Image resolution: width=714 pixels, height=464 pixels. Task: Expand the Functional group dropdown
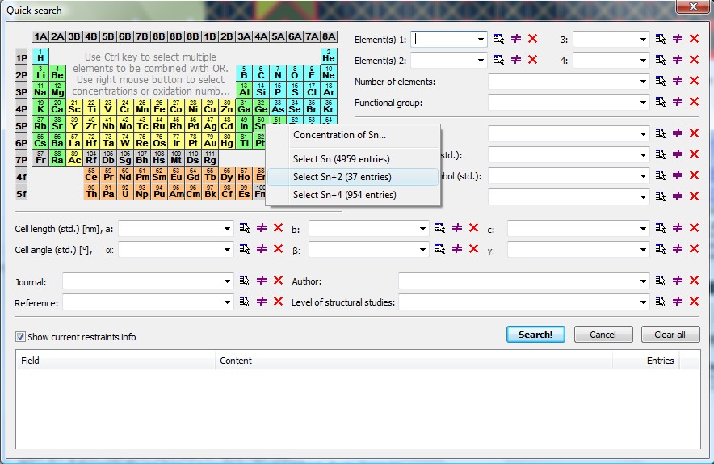643,103
